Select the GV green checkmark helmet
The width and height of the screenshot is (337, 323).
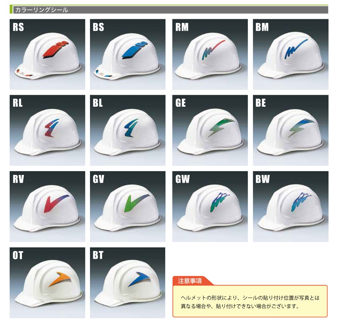pos(128,206)
